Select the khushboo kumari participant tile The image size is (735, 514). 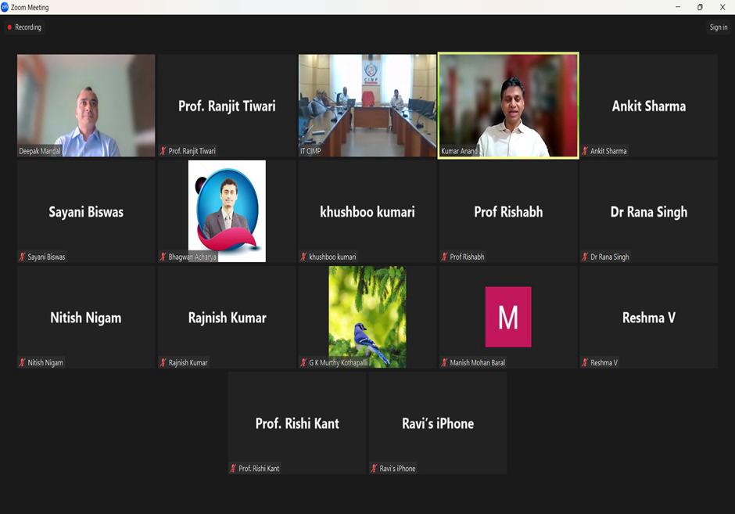point(367,212)
